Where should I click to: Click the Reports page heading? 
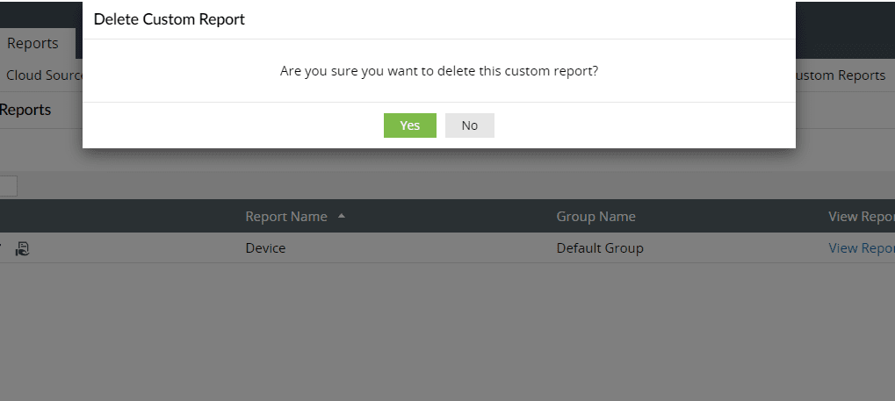26,110
